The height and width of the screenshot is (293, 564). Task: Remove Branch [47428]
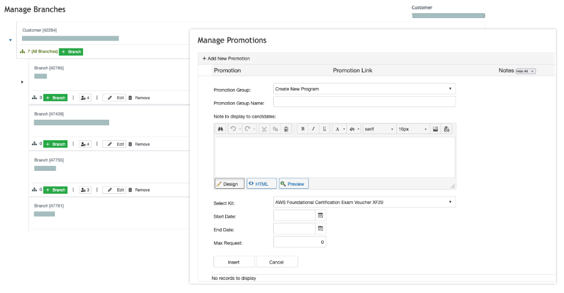tap(139, 144)
